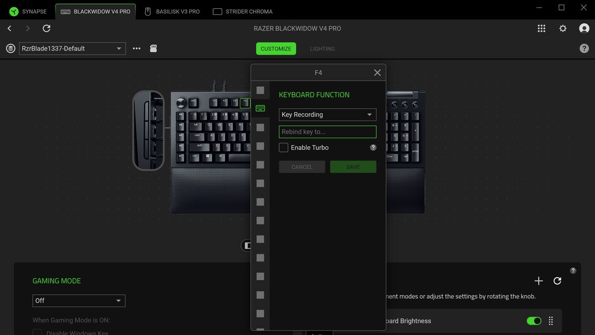This screenshot has height=335, width=595.
Task: Select the keyboard function icon in sidebar
Action: (x=260, y=108)
